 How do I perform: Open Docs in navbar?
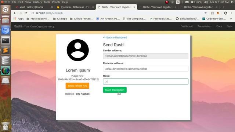pos(219,26)
